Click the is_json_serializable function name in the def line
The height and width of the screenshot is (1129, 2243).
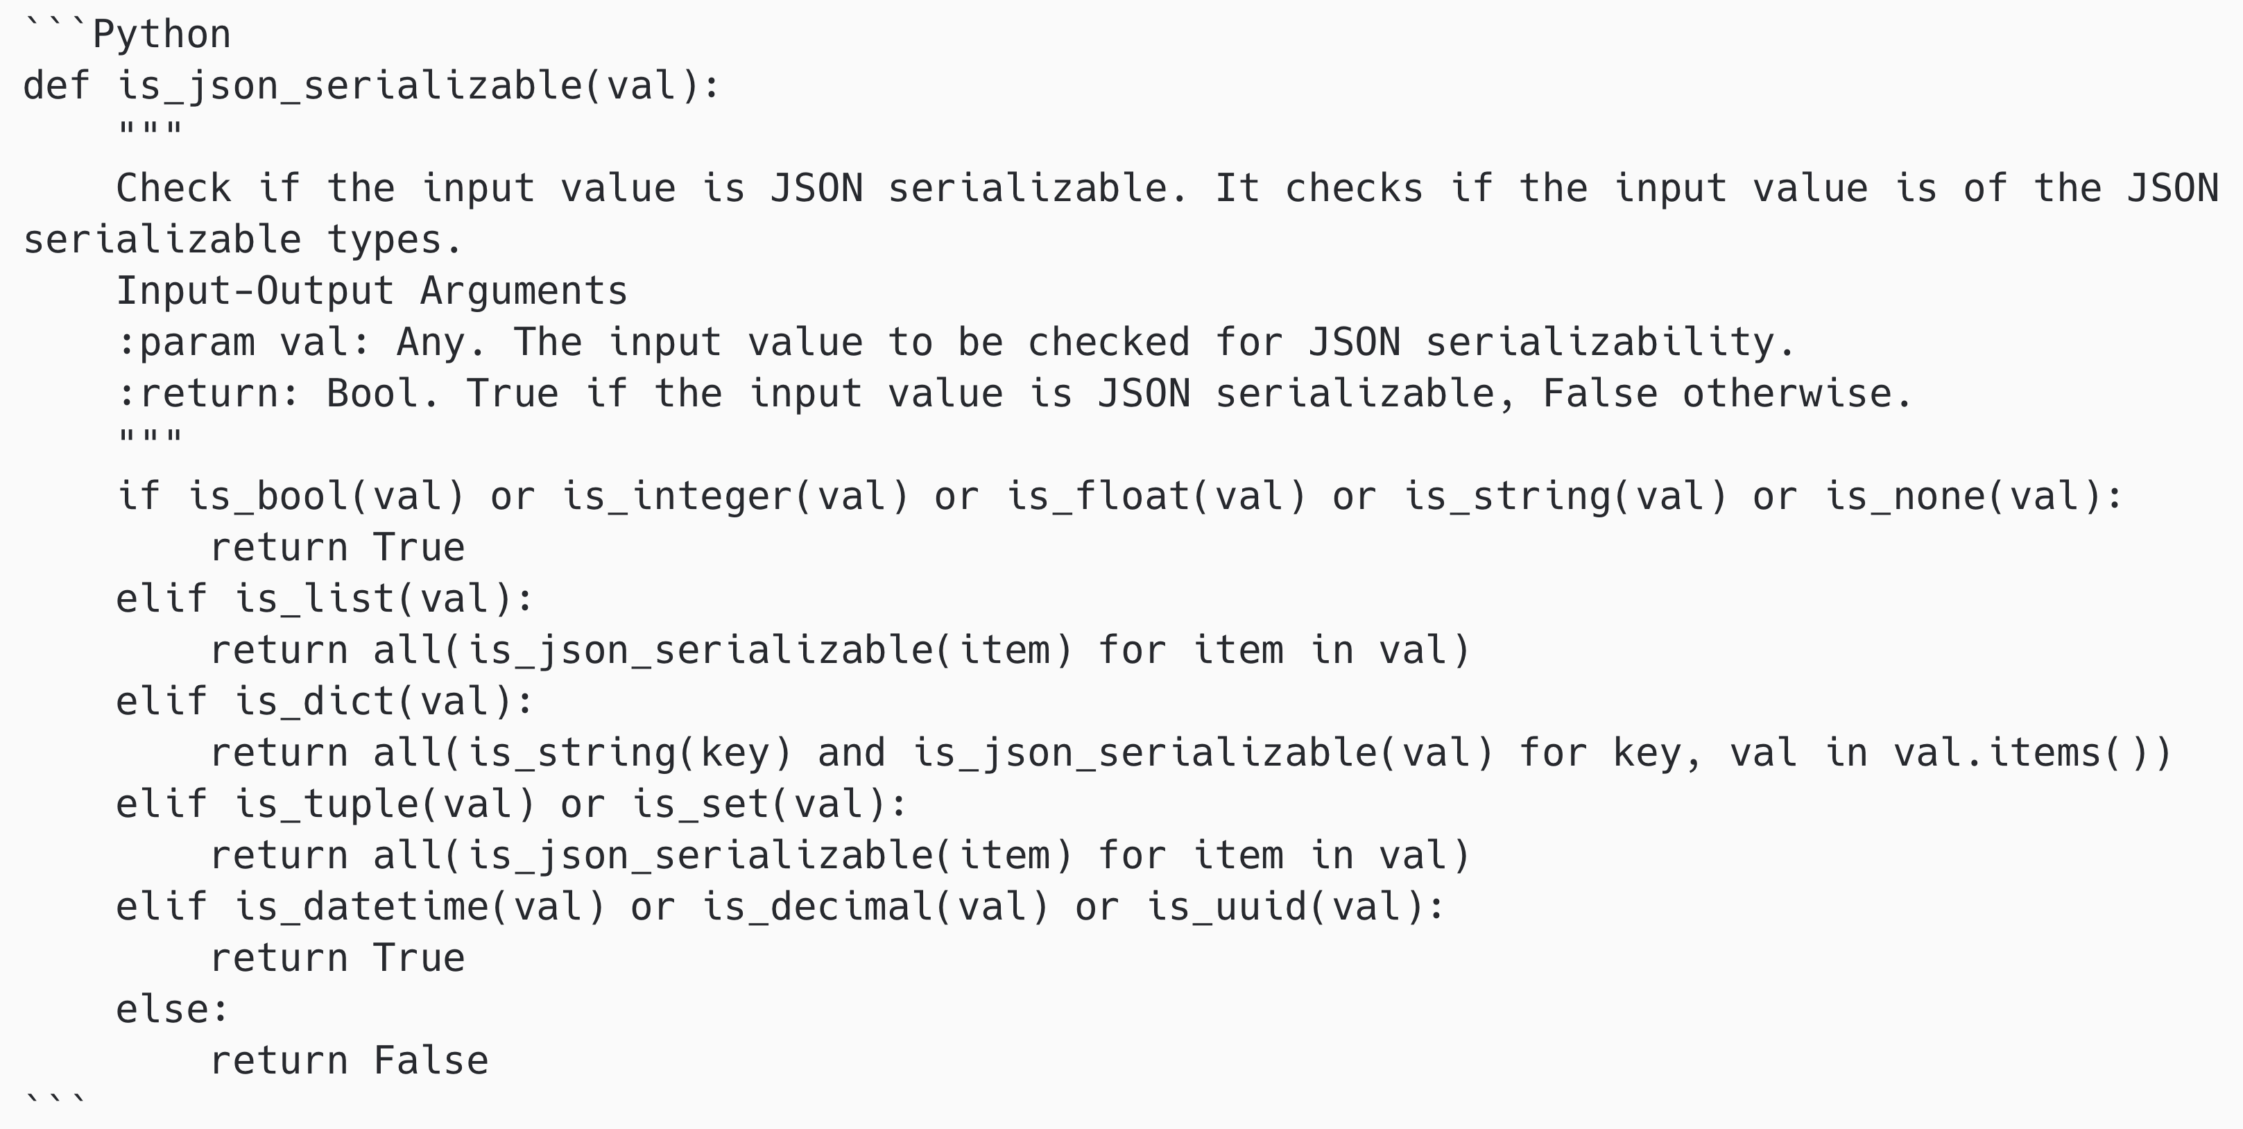(348, 86)
